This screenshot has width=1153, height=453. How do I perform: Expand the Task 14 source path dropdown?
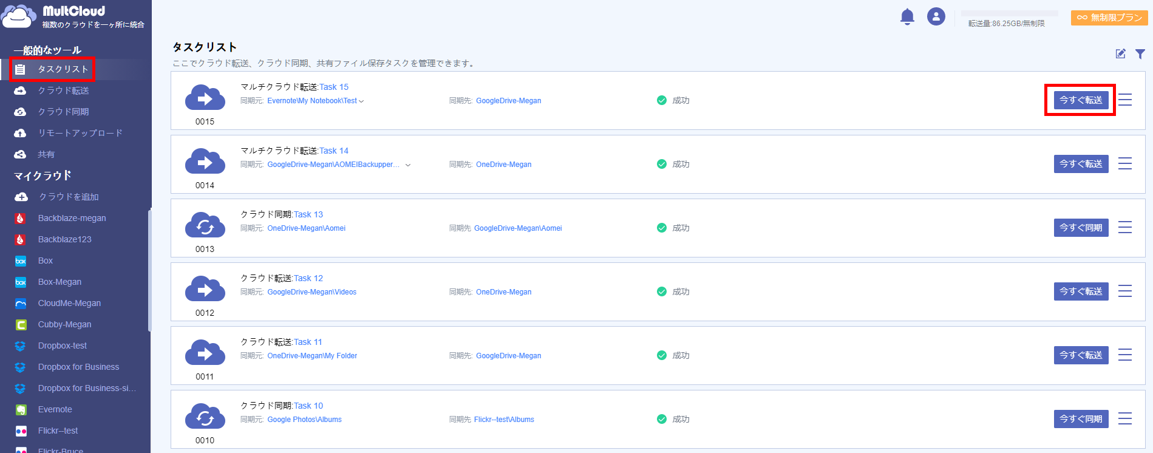pos(408,165)
